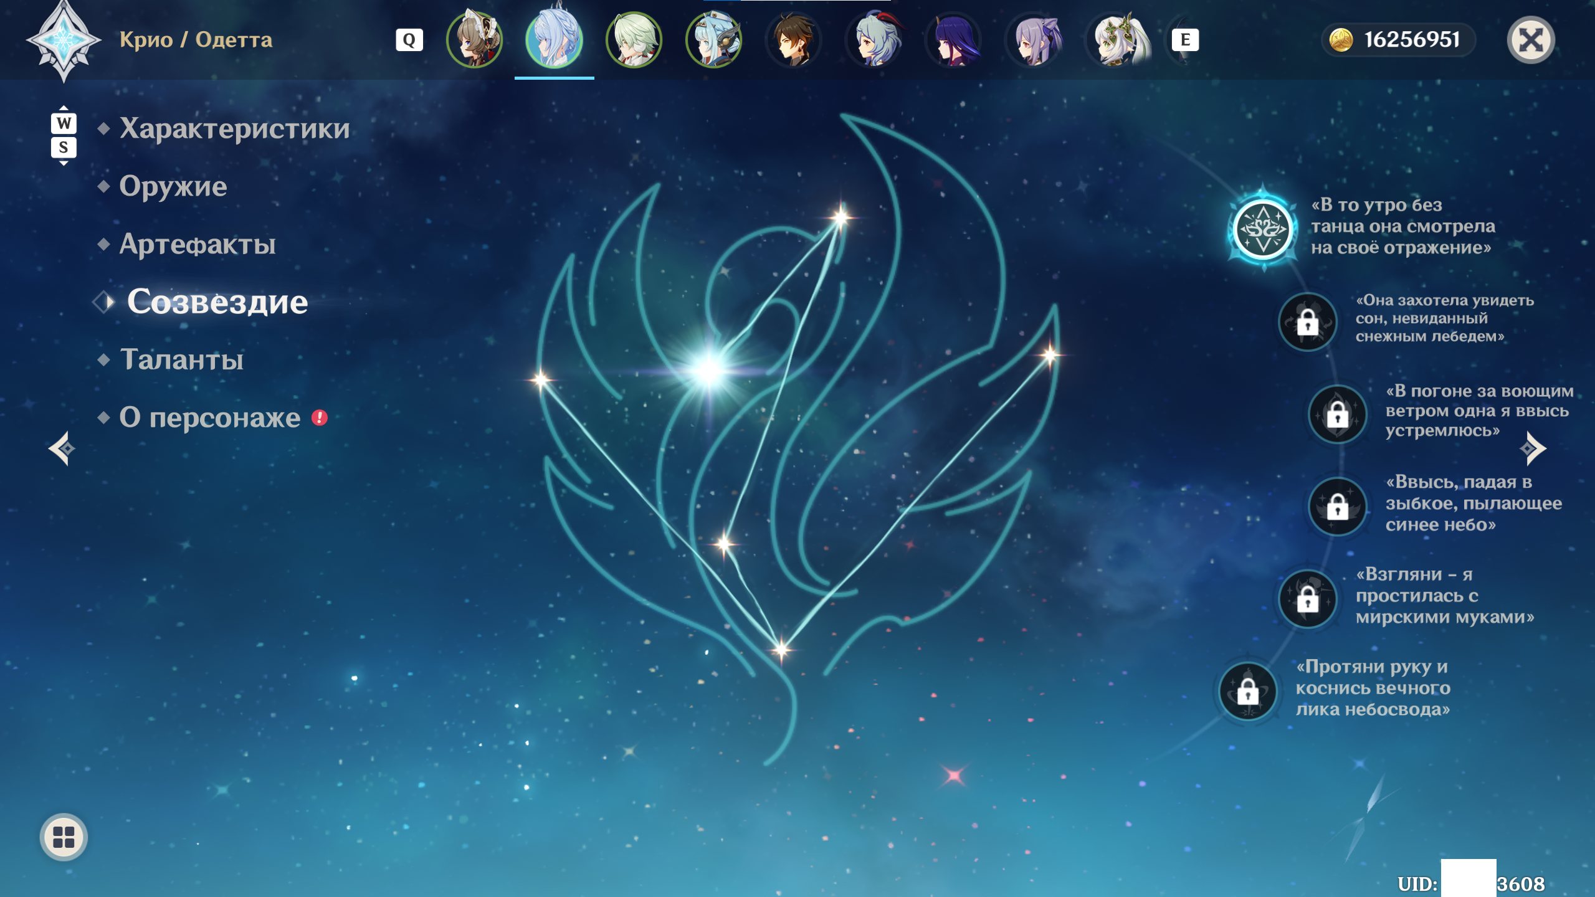
Task: Open activated constellation «В то утро без танца»
Action: point(1263,229)
